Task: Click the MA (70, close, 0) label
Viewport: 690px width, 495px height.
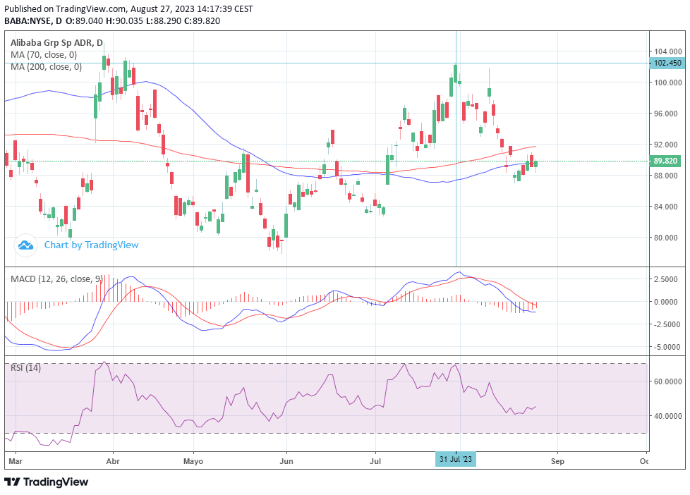Action: coord(44,55)
